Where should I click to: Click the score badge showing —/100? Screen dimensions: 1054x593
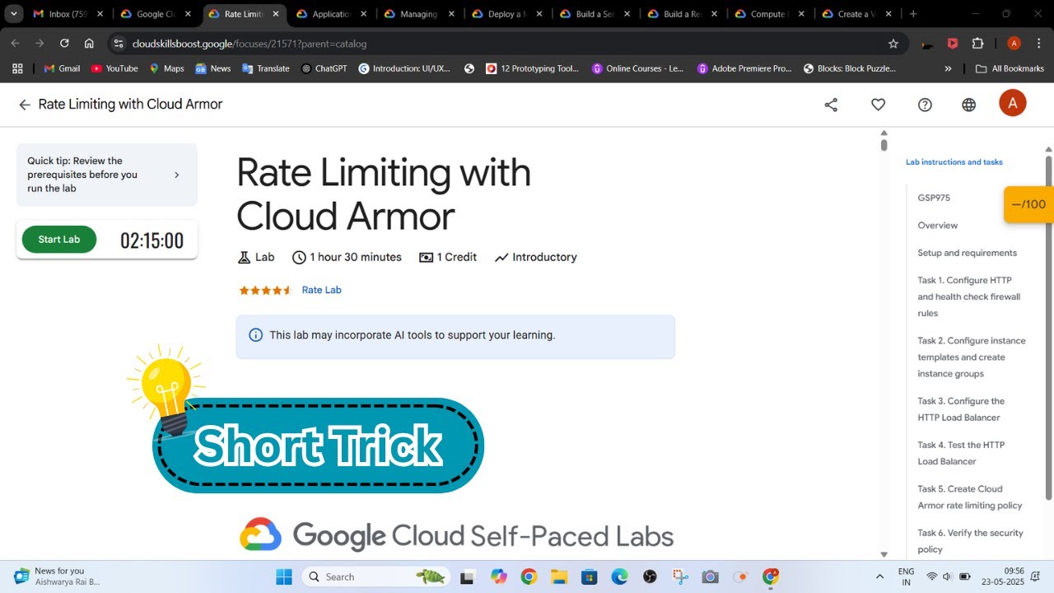(1028, 204)
